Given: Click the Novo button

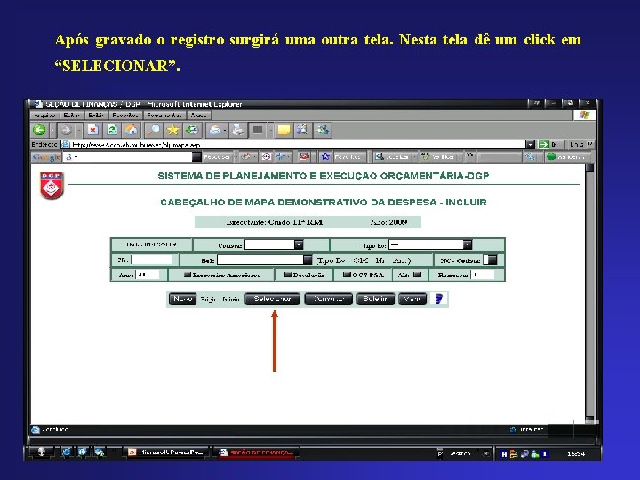Looking at the screenshot, I should click(x=182, y=299).
